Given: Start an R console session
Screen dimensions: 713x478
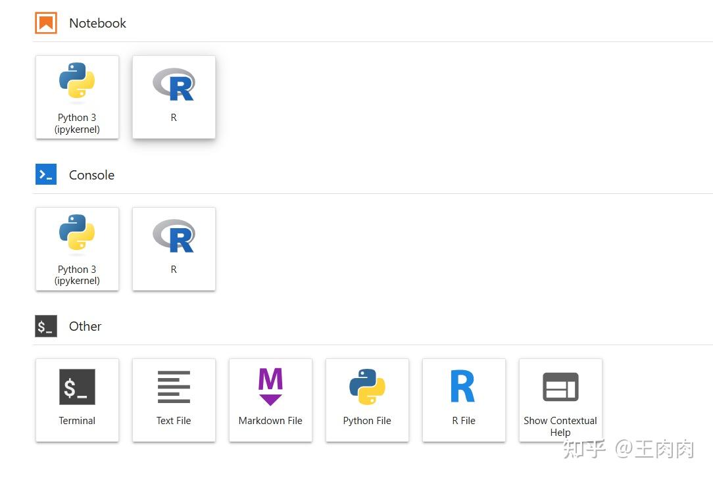Looking at the screenshot, I should 174,249.
